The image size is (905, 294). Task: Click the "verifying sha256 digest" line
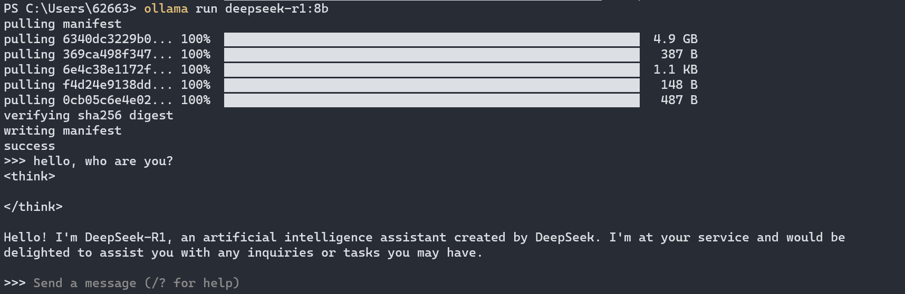[x=88, y=115]
